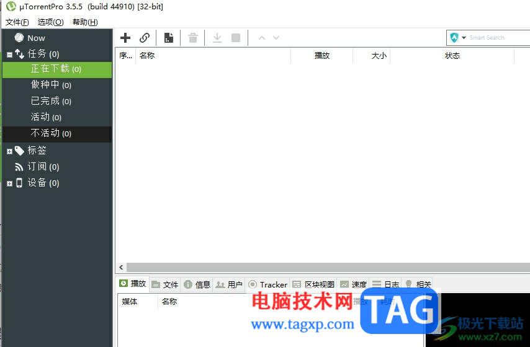Image resolution: width=530 pixels, height=347 pixels.
Task: Click the horizontal scrollbar left arrow
Action: [x=121, y=268]
